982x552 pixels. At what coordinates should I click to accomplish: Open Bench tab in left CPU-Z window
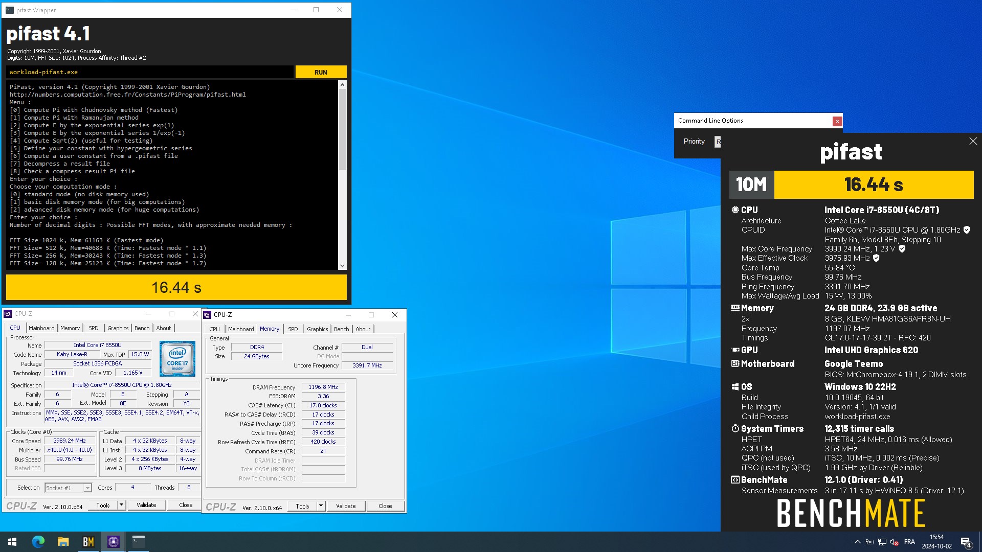click(x=142, y=328)
